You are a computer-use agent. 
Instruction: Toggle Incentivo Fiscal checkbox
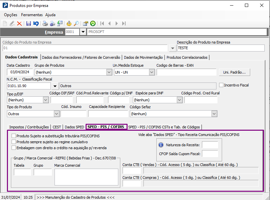[x=221, y=85]
